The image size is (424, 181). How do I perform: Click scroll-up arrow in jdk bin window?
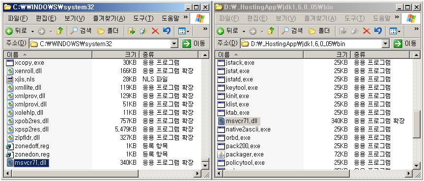pyautogui.click(x=417, y=55)
